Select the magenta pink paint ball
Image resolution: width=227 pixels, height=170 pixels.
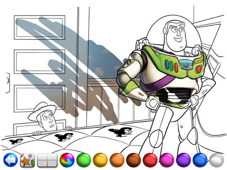[167, 160]
